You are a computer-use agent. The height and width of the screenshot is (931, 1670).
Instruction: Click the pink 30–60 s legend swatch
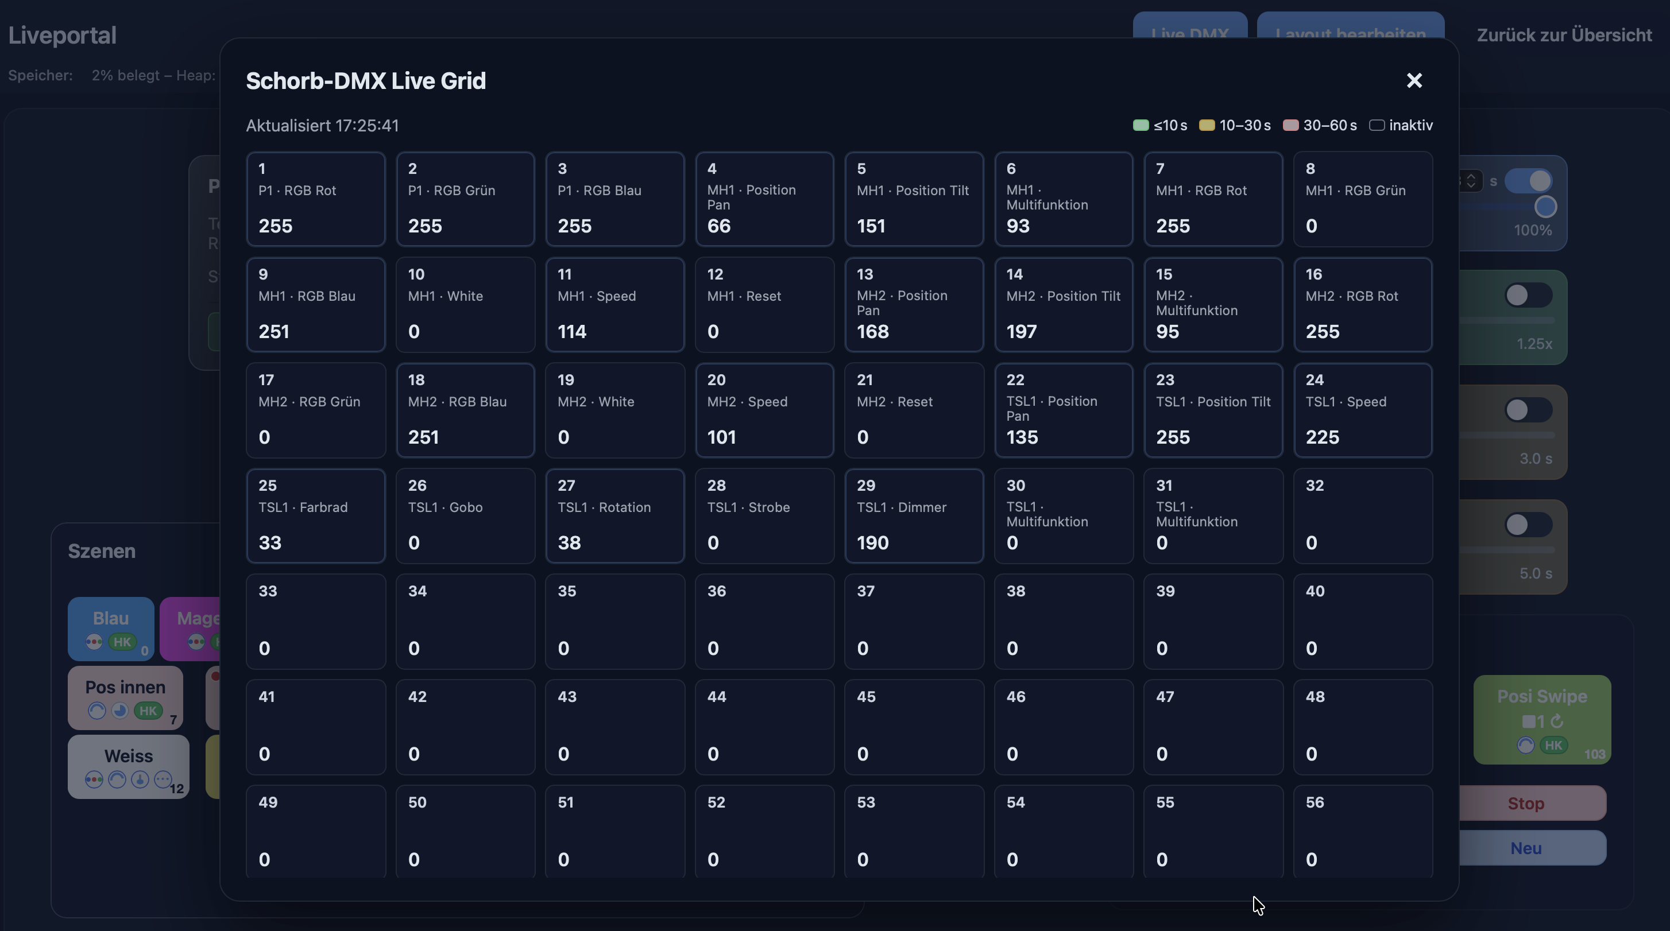1291,125
